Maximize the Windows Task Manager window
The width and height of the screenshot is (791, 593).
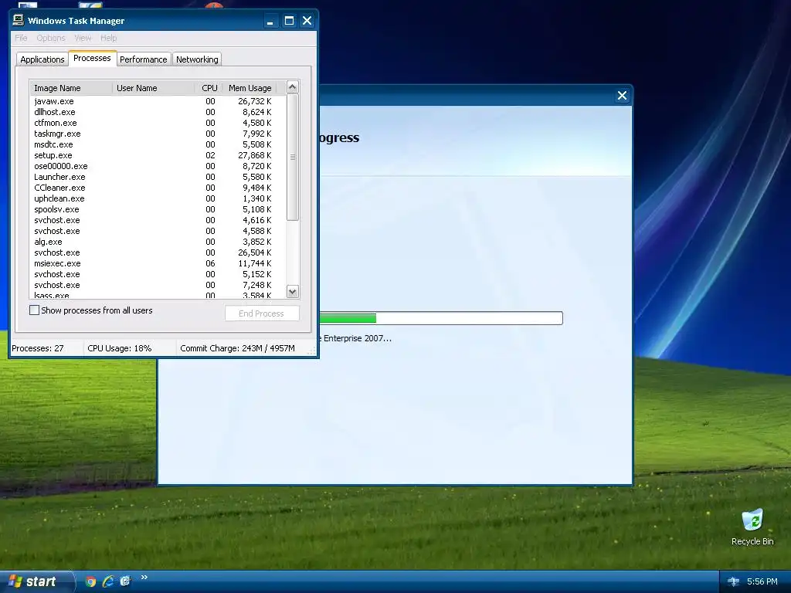[289, 21]
